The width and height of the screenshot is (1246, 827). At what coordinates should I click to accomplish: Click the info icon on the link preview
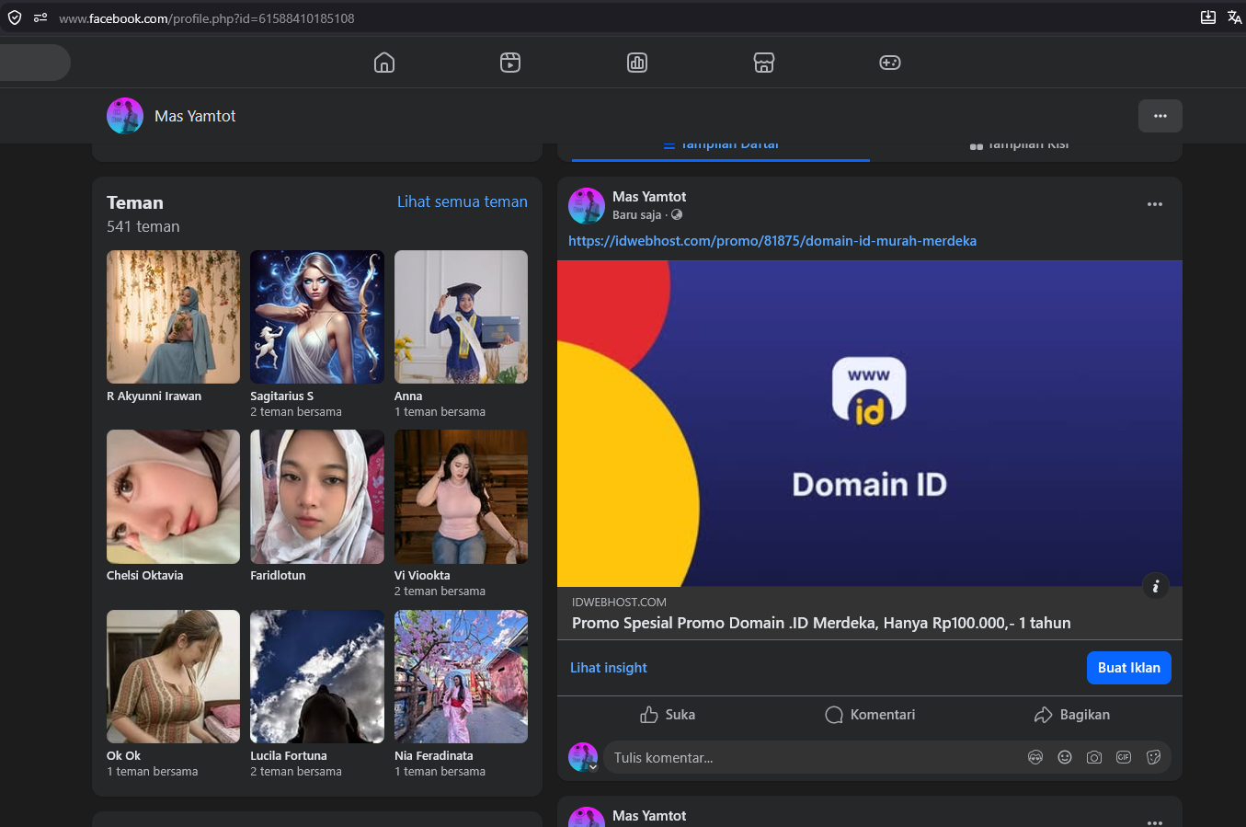tap(1156, 586)
